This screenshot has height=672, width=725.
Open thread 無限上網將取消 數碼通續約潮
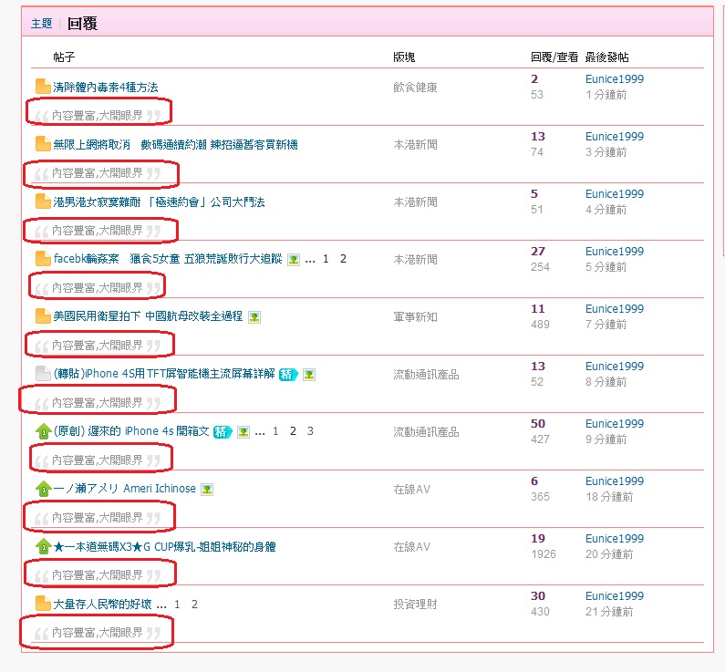[175, 144]
